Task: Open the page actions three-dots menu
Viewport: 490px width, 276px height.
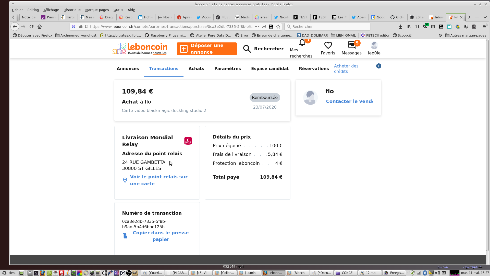Action: [257, 27]
